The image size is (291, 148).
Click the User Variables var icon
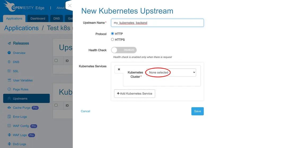point(9,80)
